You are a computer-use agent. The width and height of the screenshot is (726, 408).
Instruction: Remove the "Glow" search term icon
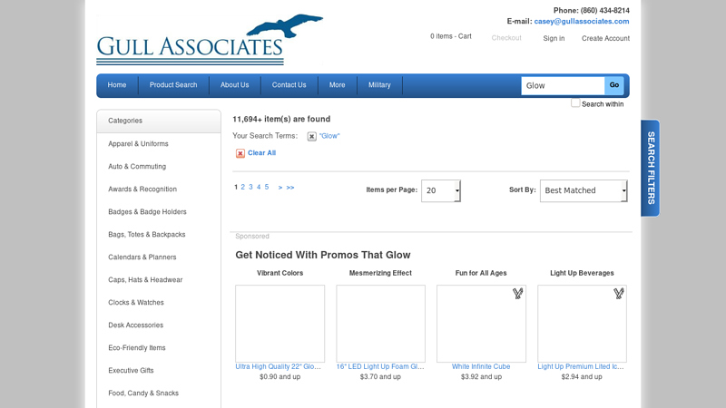[311, 136]
